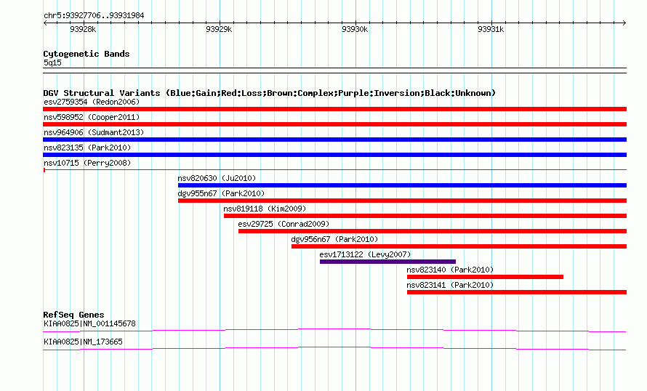Open variant label nsv598952 (Cooper2011)
Screen dimensions: 647x391
92,117
